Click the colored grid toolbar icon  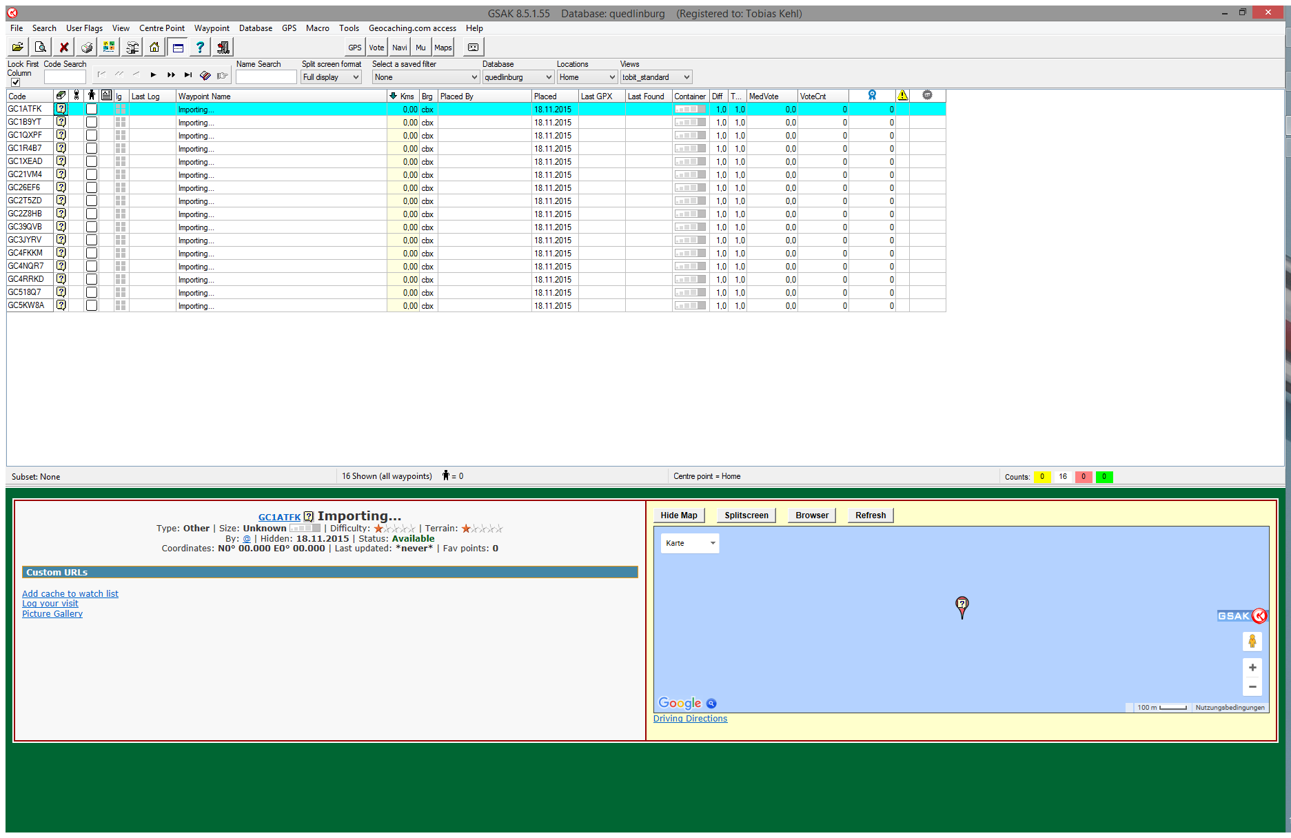tap(109, 47)
